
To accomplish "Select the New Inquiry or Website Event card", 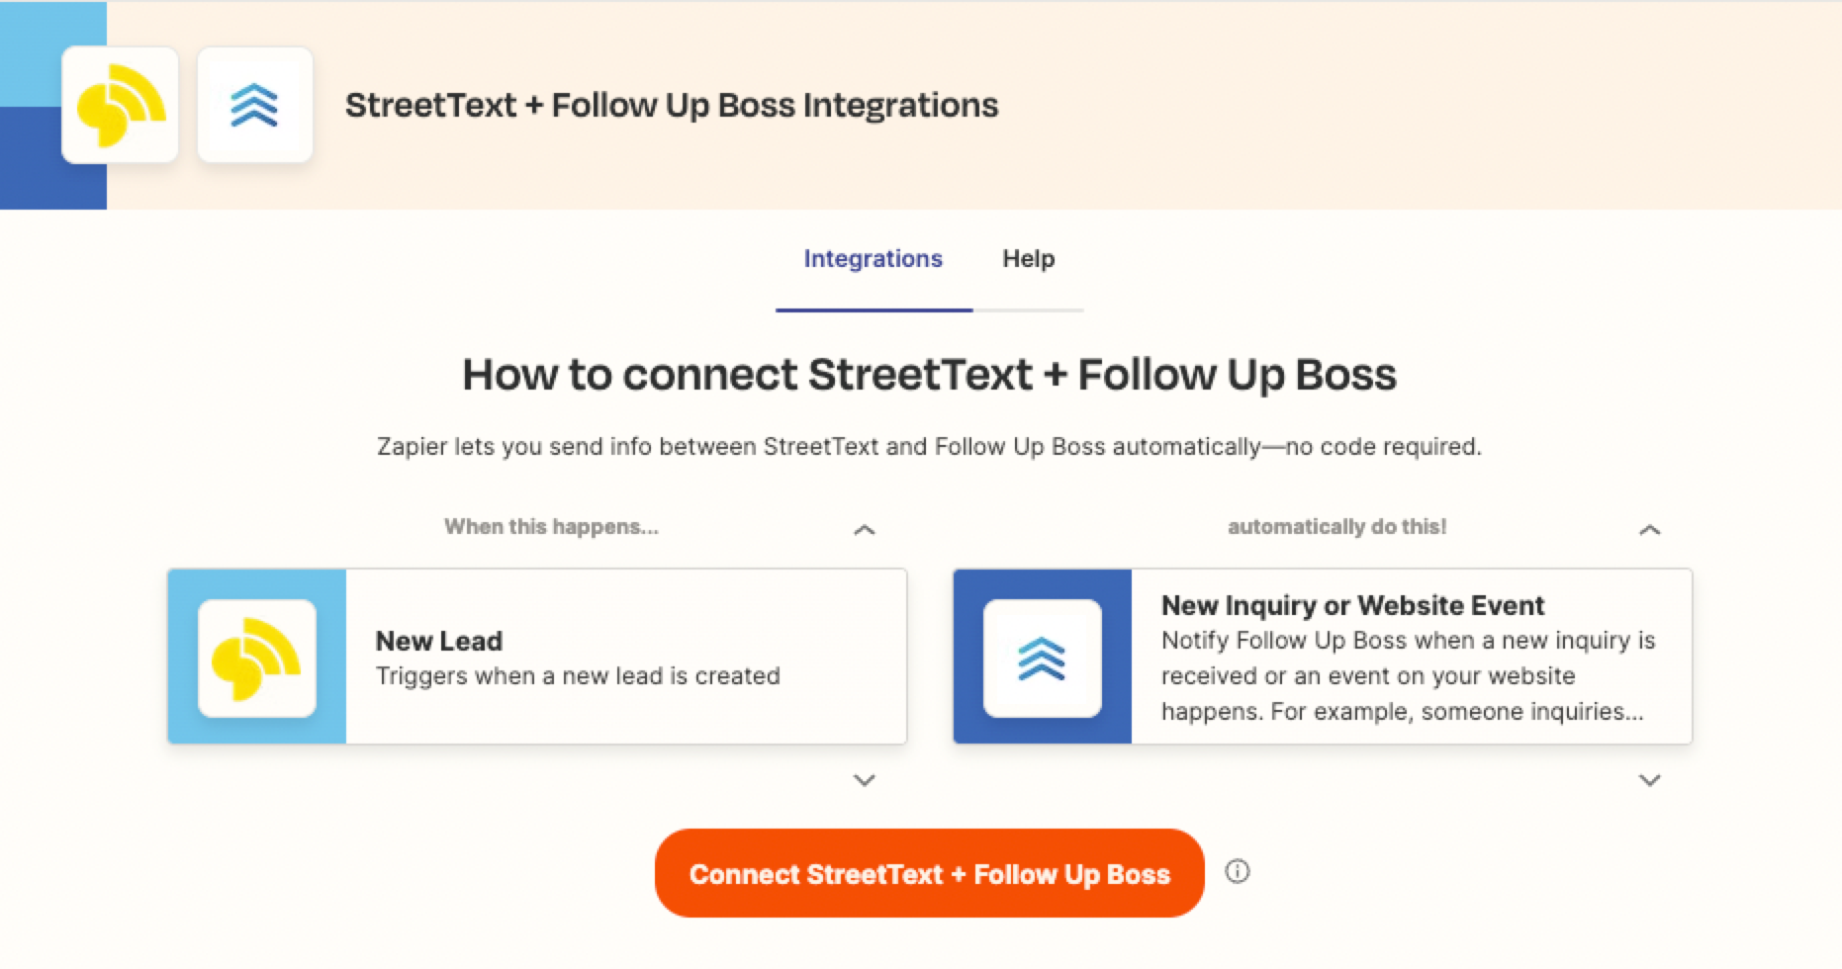I will pyautogui.click(x=1323, y=657).
